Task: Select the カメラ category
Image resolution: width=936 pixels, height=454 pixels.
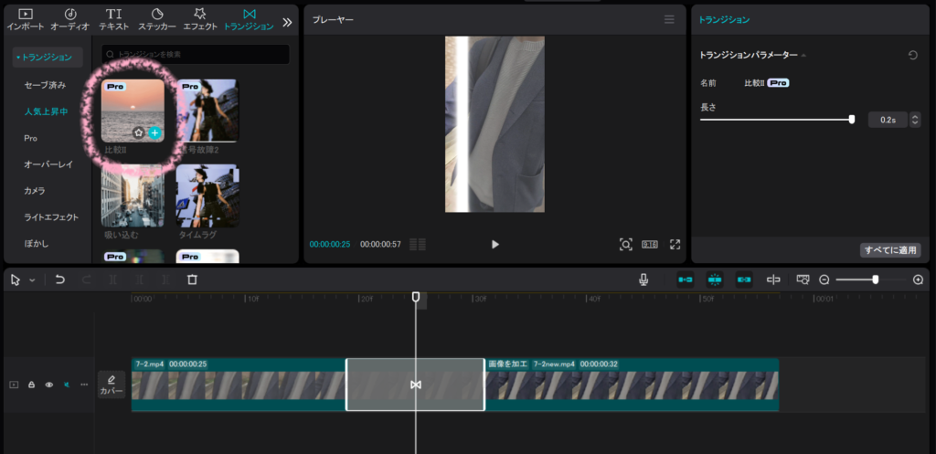Action: (34, 191)
